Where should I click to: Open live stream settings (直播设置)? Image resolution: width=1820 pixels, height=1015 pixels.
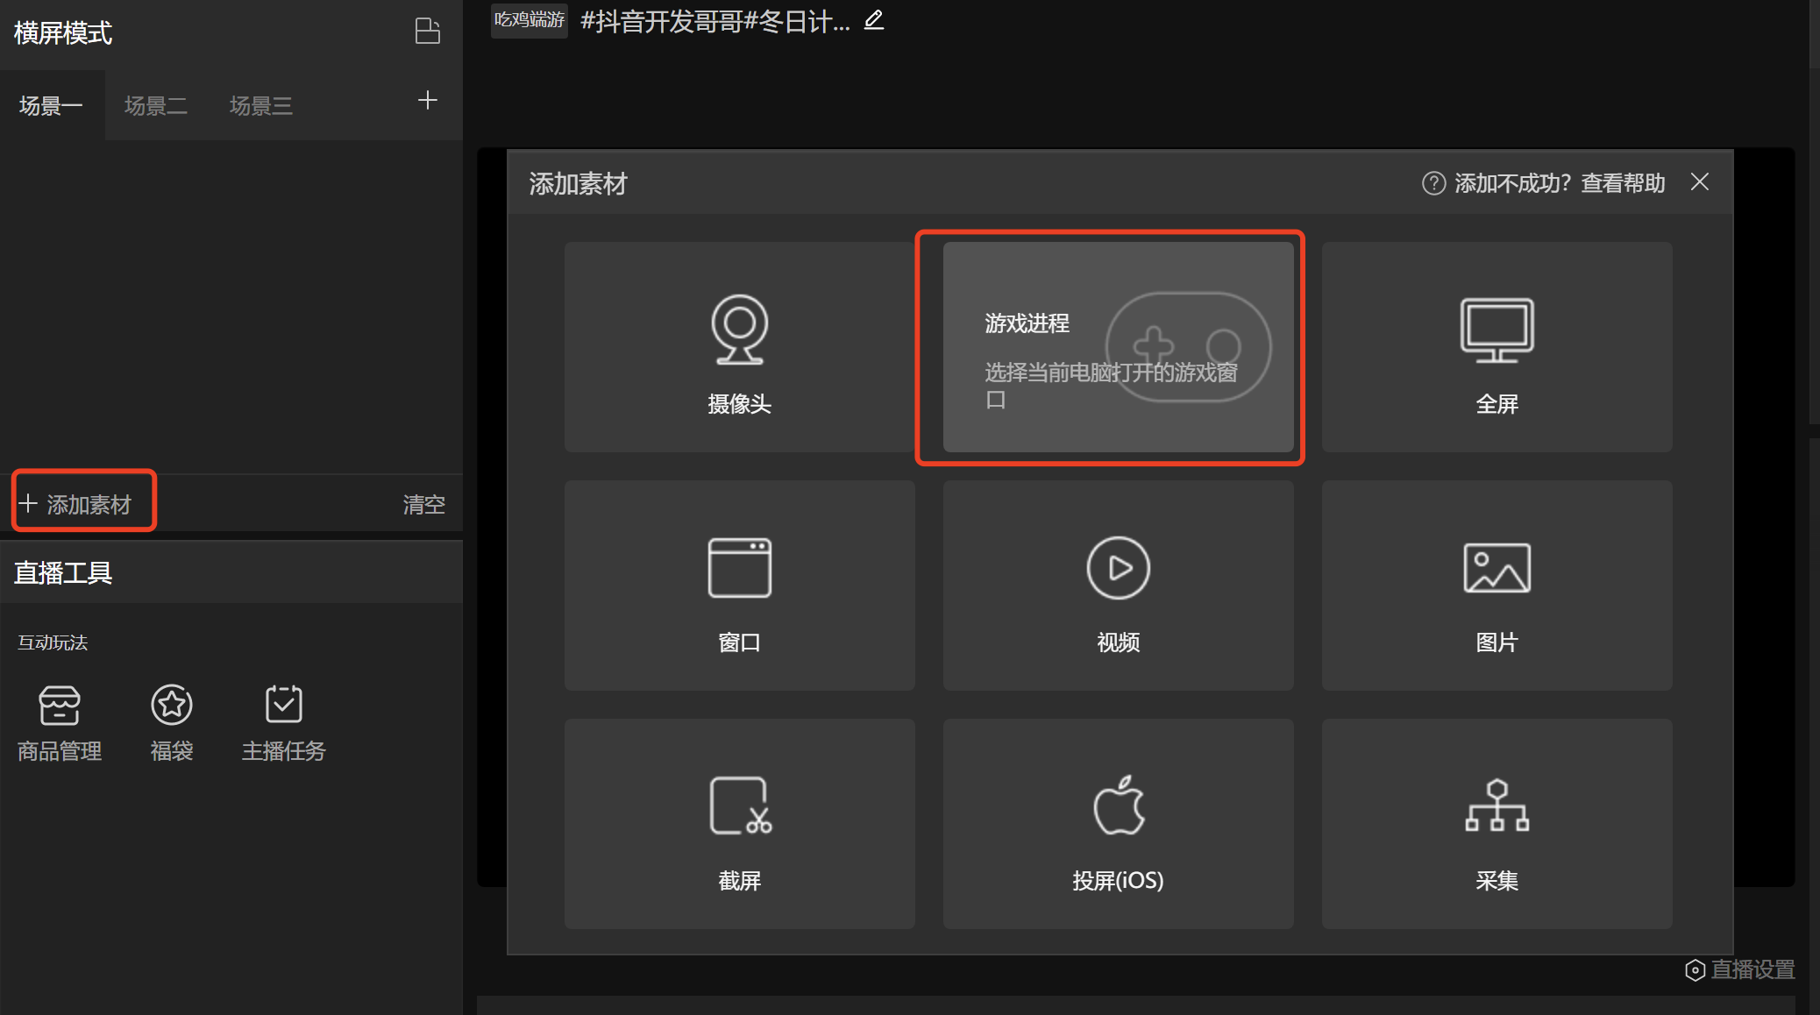[1740, 969]
